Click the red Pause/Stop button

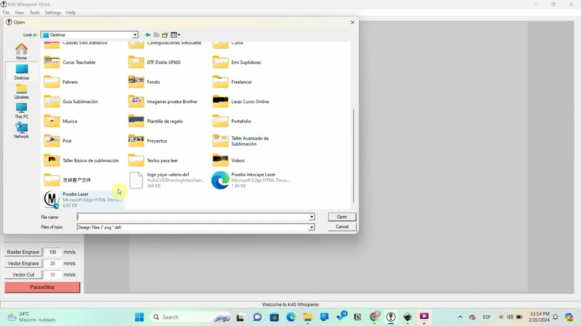[42, 287]
